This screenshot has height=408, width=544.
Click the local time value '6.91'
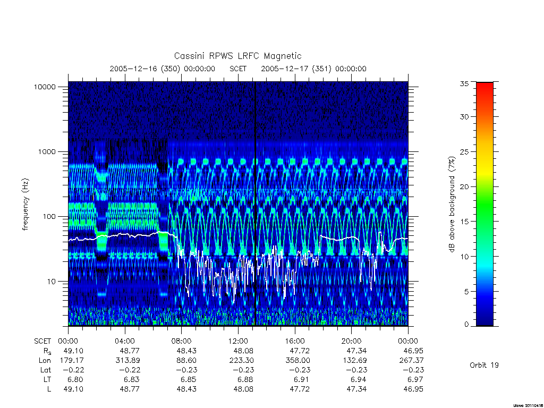pos(302,379)
